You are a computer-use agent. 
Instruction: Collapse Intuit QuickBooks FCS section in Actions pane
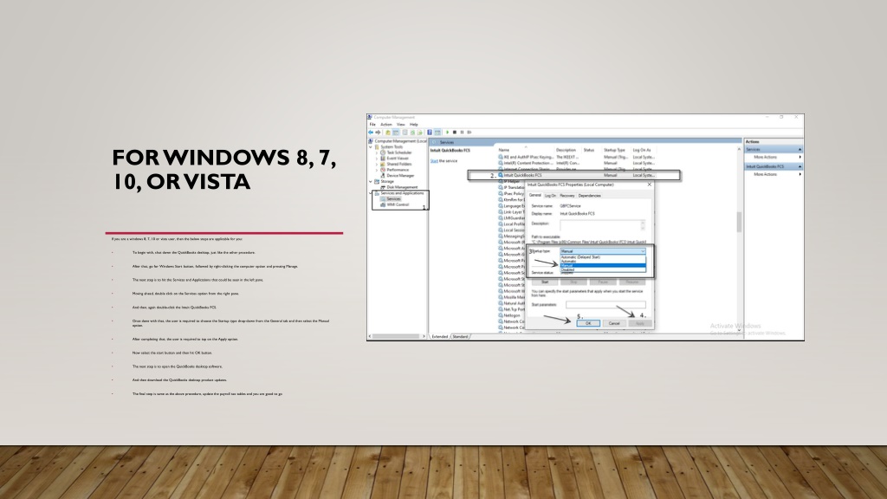800,167
